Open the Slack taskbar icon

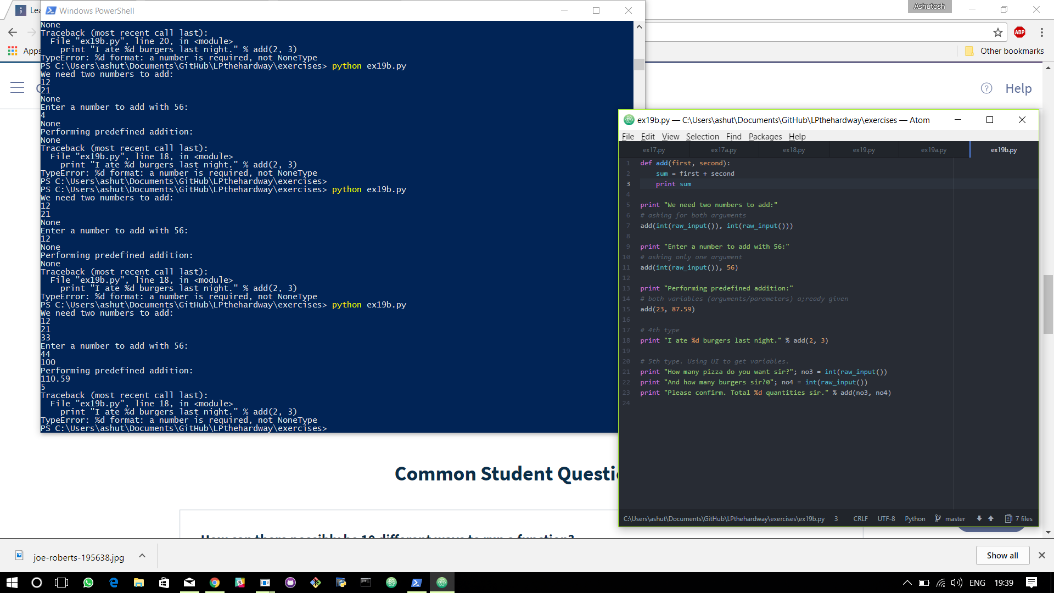[240, 583]
